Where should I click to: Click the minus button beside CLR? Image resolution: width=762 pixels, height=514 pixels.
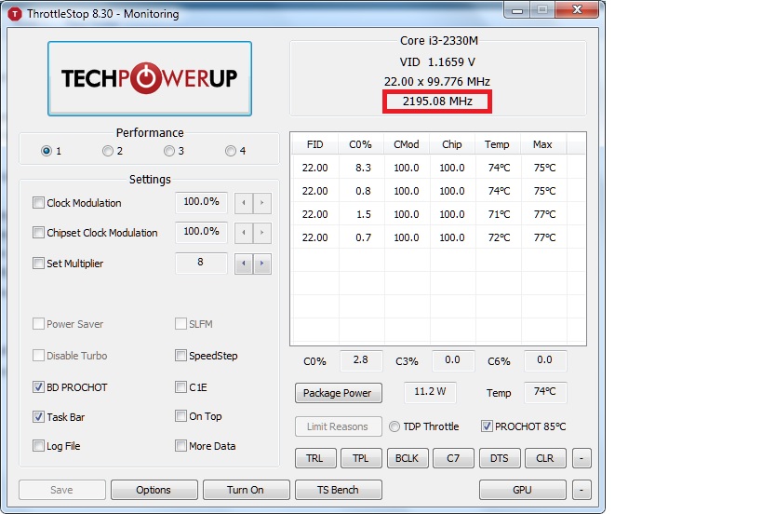(x=581, y=458)
